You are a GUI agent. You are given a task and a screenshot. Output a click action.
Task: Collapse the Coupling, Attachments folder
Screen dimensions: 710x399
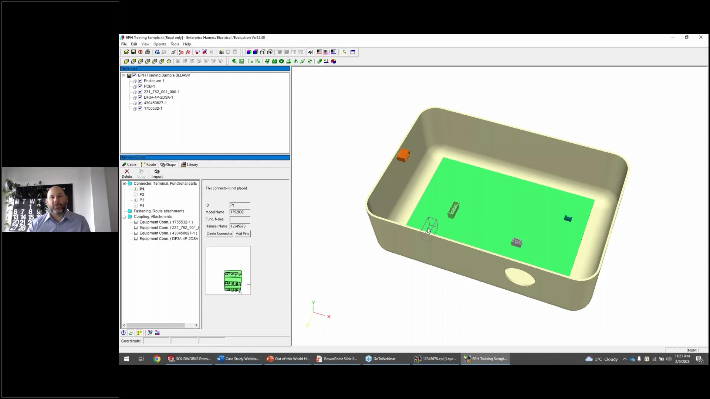125,217
